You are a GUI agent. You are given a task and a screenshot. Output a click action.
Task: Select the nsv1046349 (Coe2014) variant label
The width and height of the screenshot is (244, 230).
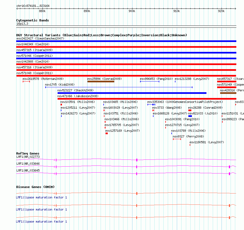(x=33, y=44)
